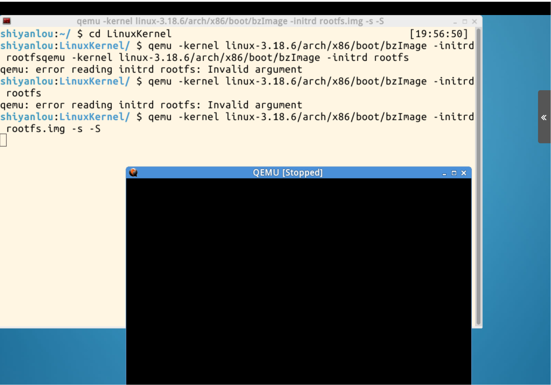
Task: Close the QEMU [Stopped] window
Action: click(x=464, y=173)
